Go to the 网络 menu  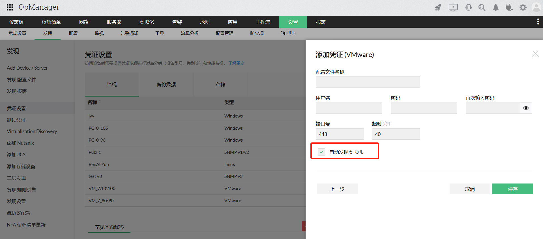tap(84, 22)
